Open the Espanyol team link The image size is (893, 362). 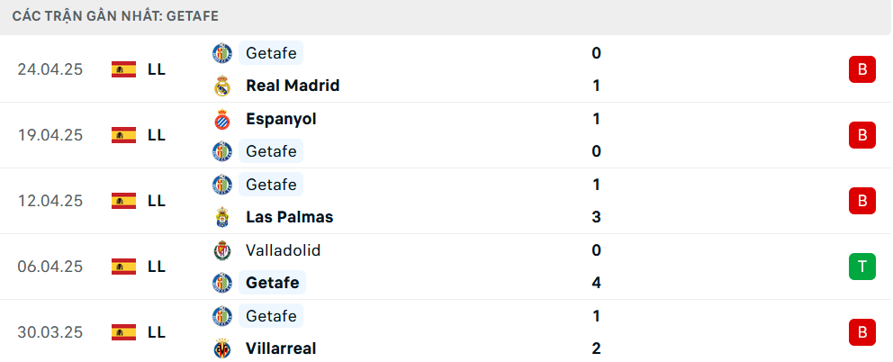tap(282, 119)
